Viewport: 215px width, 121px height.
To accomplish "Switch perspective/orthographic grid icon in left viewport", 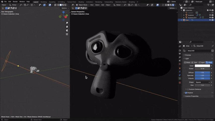I will click(x=67, y=34).
